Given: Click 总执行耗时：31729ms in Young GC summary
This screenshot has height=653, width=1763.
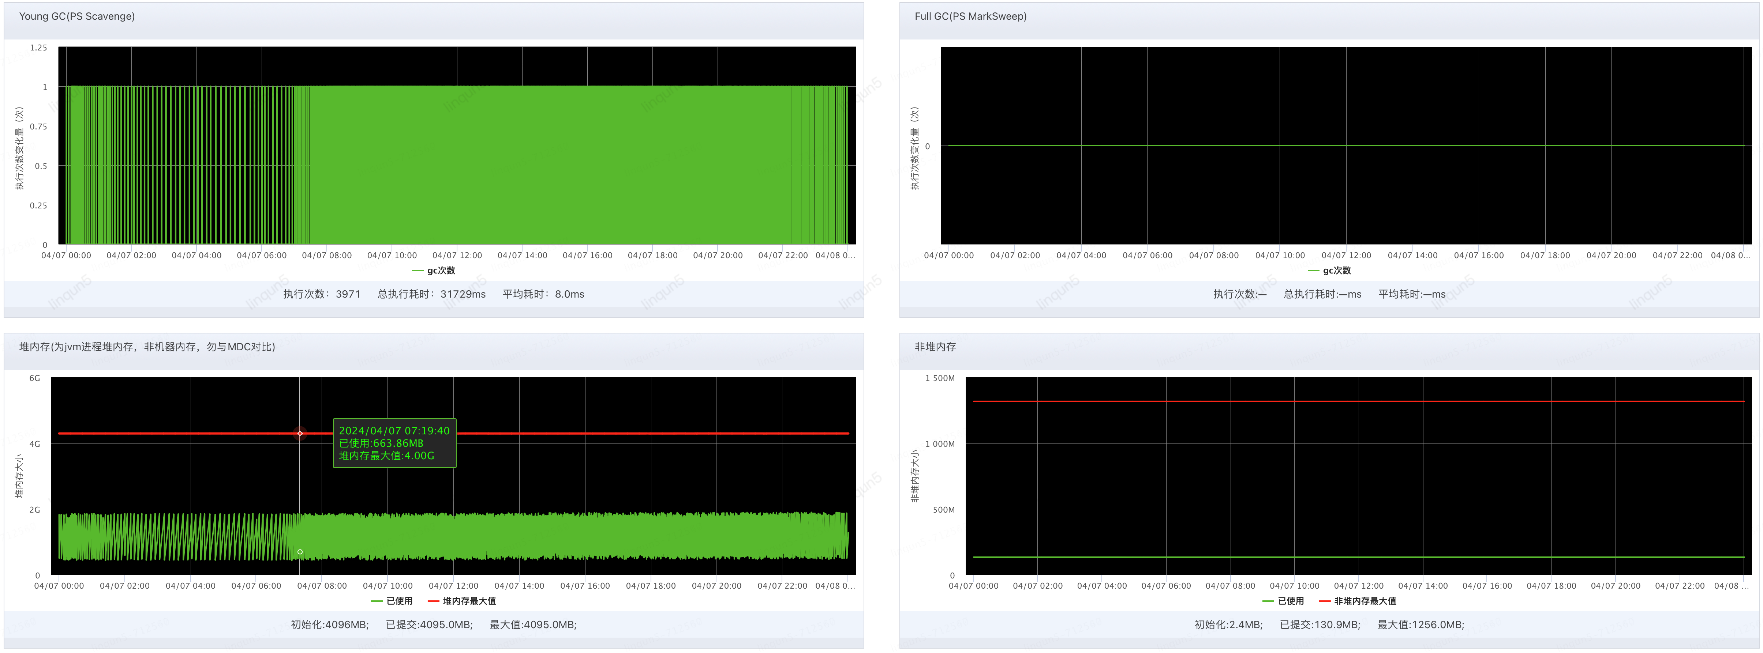Looking at the screenshot, I should point(431,294).
